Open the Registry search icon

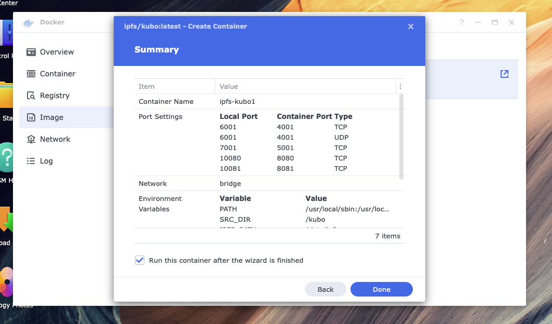click(x=31, y=96)
